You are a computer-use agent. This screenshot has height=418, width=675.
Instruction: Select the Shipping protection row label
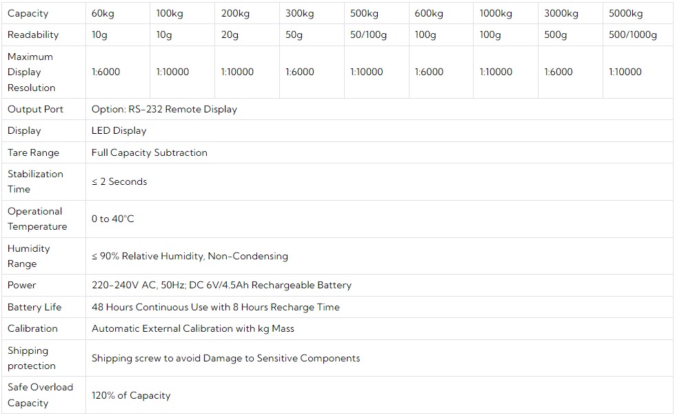[31, 358]
